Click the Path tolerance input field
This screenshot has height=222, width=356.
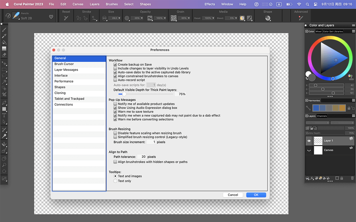pyautogui.click(x=142, y=157)
